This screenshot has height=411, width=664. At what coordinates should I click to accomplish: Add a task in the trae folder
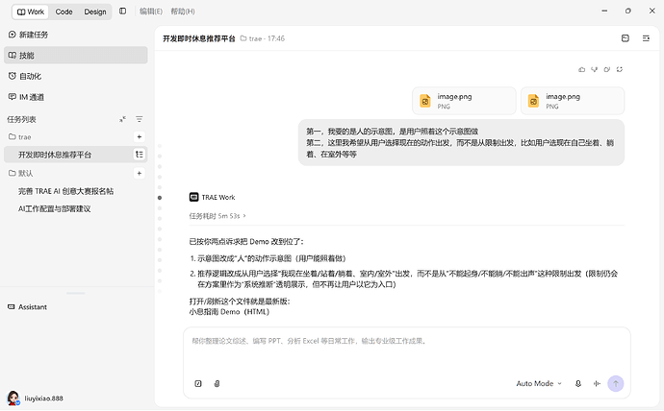[140, 137]
